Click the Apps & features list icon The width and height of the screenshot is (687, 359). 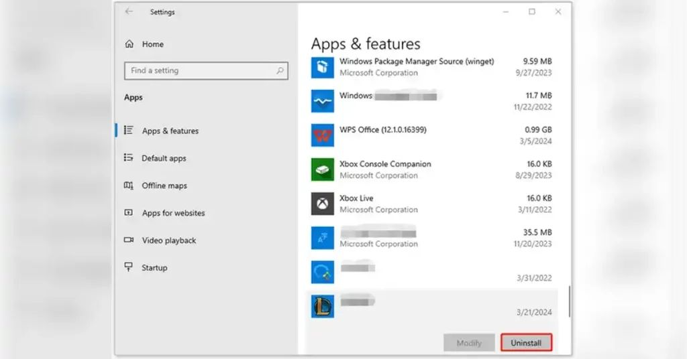(x=128, y=131)
